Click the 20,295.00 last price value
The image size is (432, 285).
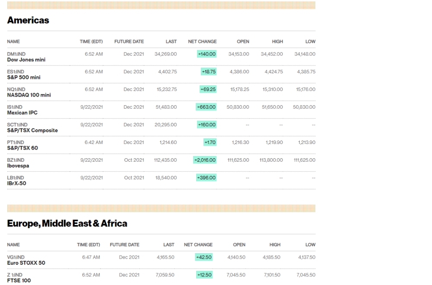tap(165, 125)
